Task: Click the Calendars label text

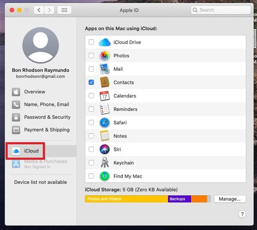Action: click(125, 96)
